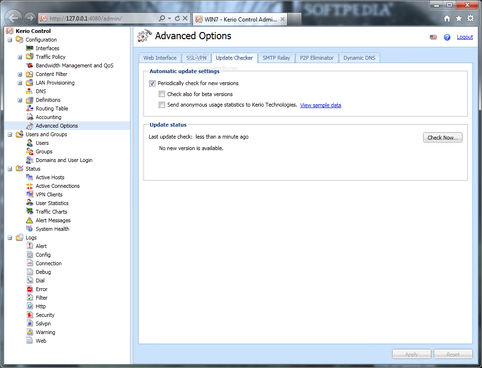482x368 pixels.
Task: Collapse the Users and Groups node
Action: pos(10,135)
